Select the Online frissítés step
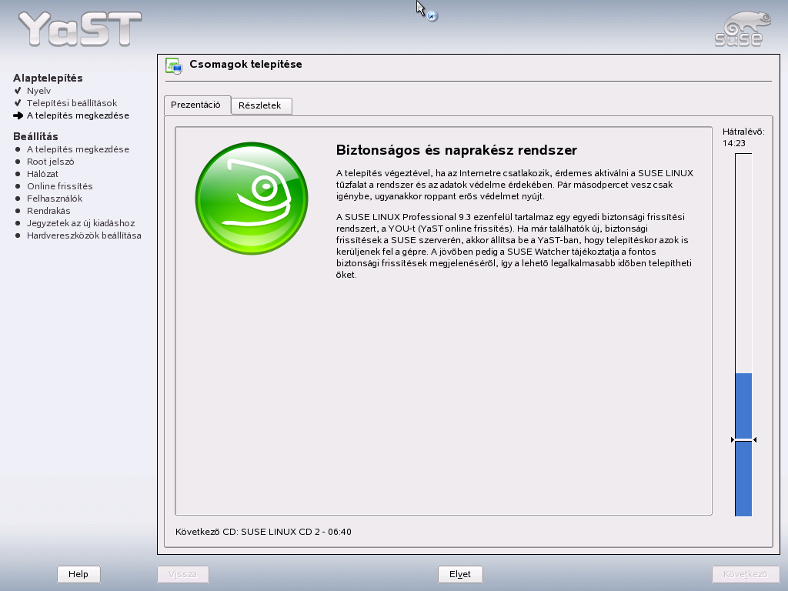788x591 pixels. click(x=60, y=186)
